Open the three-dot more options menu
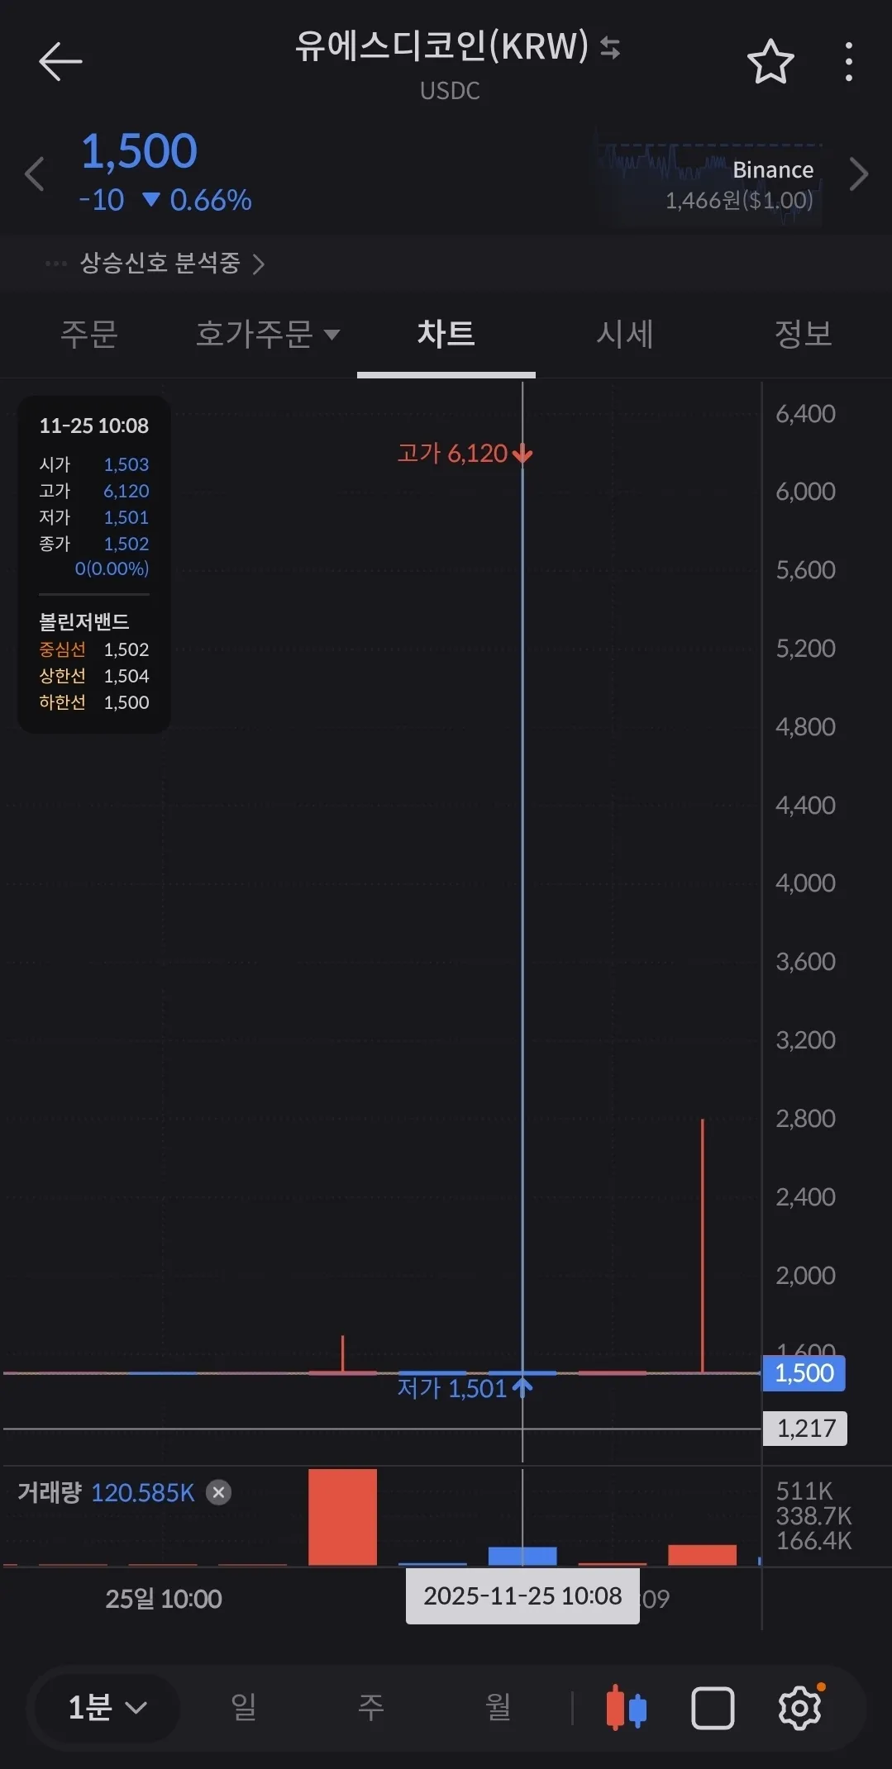Screen dimensions: 892x1769 coord(849,62)
